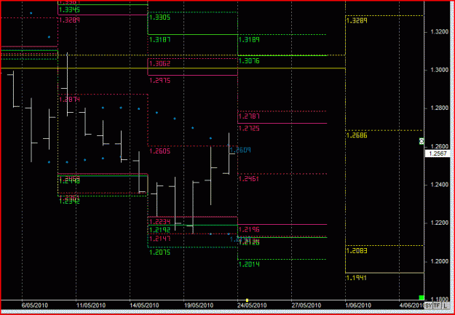455x315 pixels.
Task: Click the current price tag 1.2567
Action: click(436, 153)
